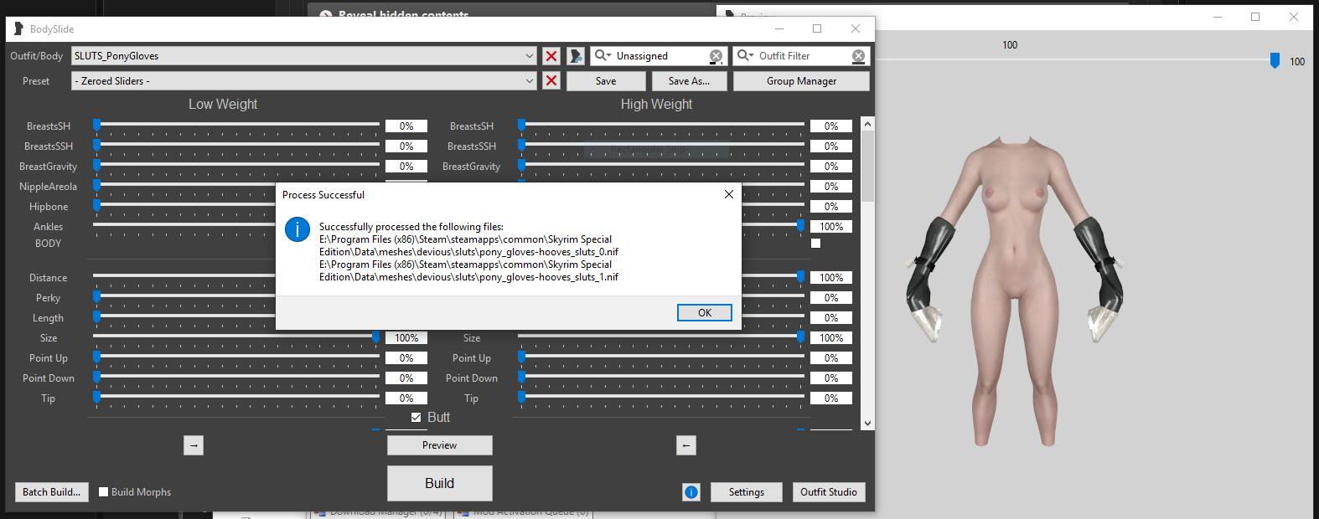Viewport: 1319px width, 519px height.
Task: Open the Outfit Filter search icon menu
Action: coord(745,56)
